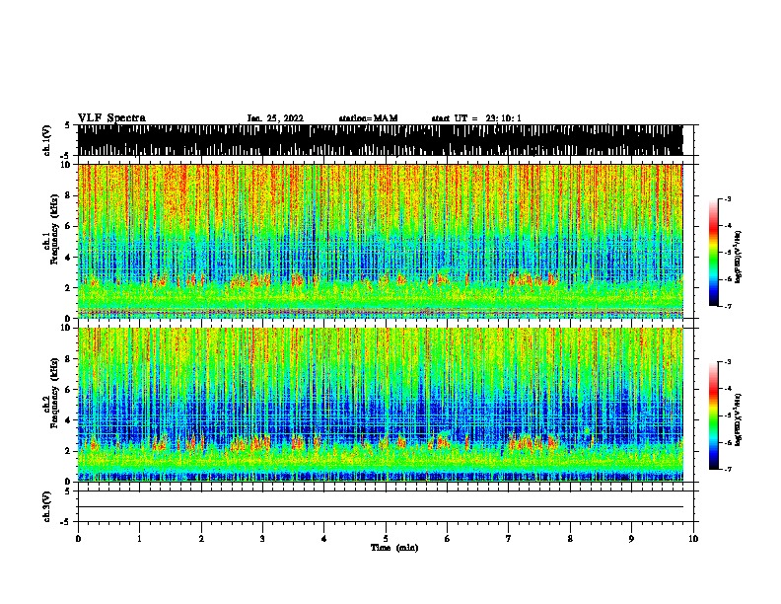
Task: Click the "VLF Spectra" plot title
Action: point(111,118)
